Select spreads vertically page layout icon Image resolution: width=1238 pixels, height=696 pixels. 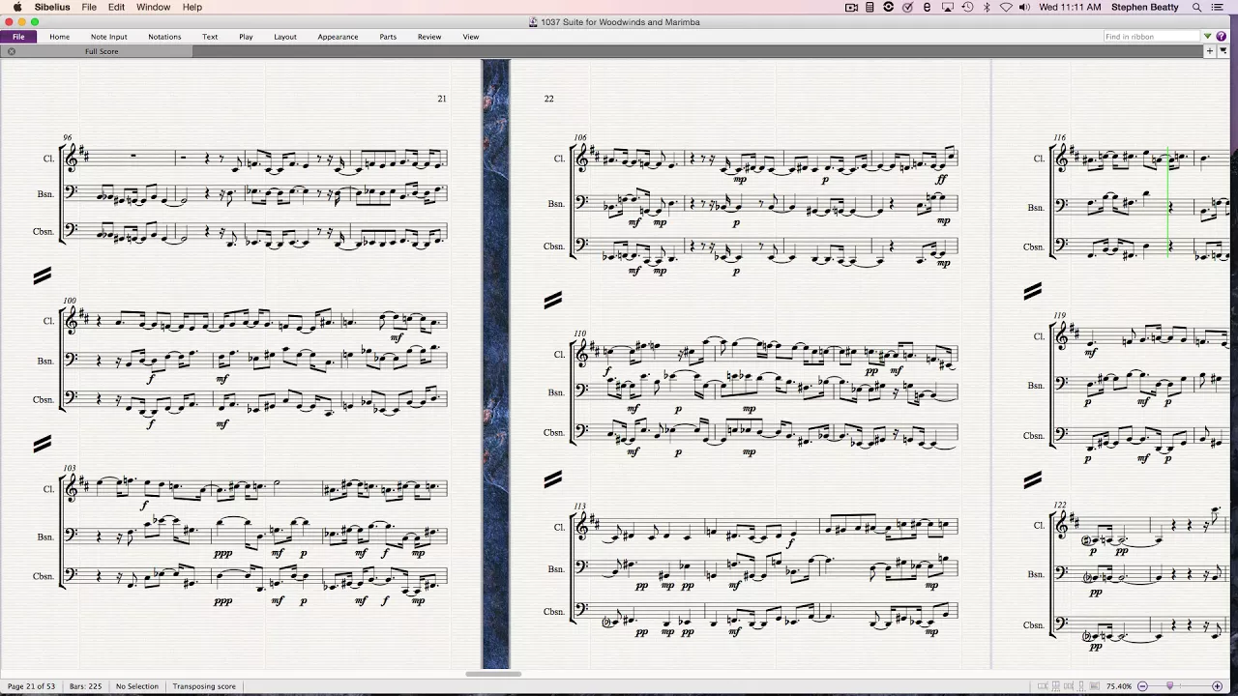1056,686
